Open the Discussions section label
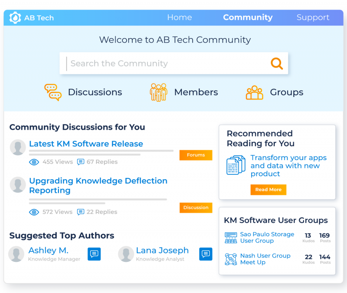The image size is (347, 293). 95,92
